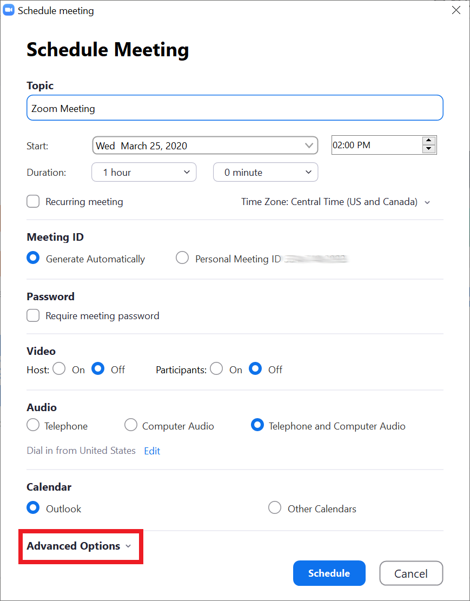This screenshot has height=601, width=470.
Task: Check Require meeting password
Action: coord(33,315)
